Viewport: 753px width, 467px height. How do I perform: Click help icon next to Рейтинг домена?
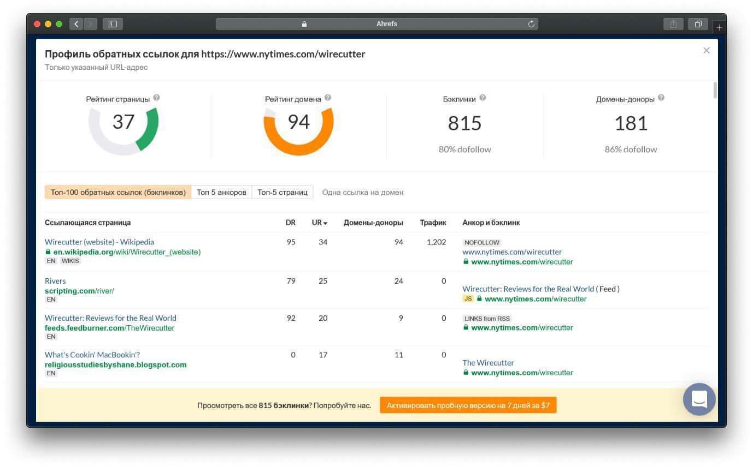coord(328,98)
